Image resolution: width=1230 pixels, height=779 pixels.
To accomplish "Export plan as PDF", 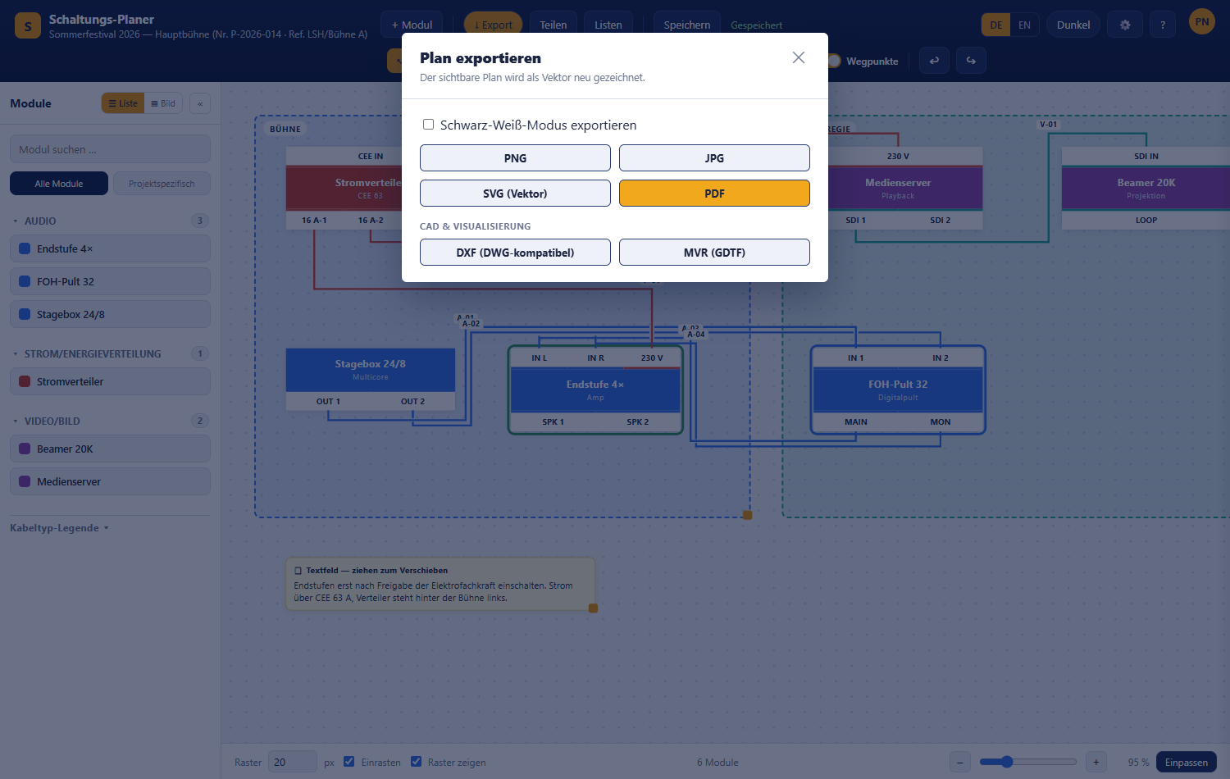I will pos(714,194).
